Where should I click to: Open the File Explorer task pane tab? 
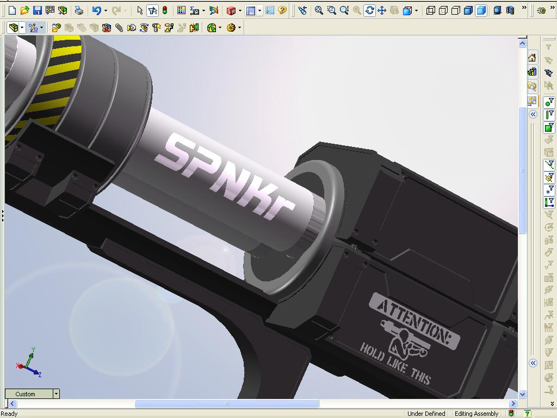coord(532,87)
